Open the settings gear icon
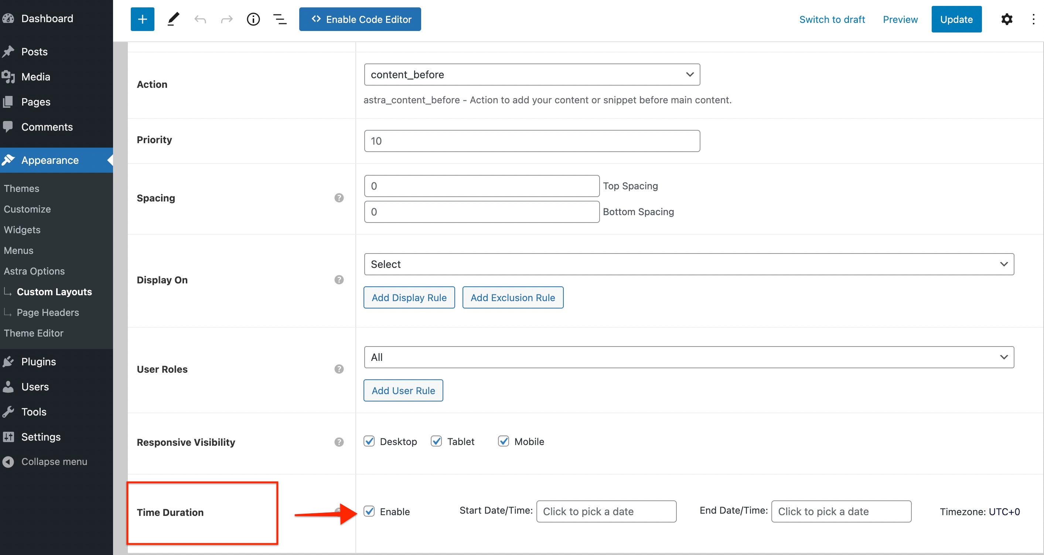 pyautogui.click(x=1007, y=19)
